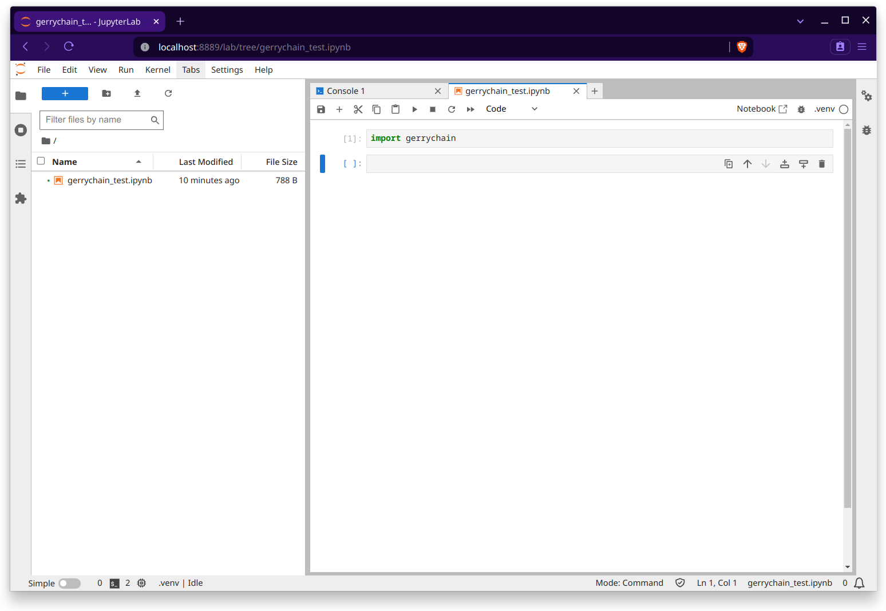The width and height of the screenshot is (886, 611).
Task: Switch to the running terminals and kernels sidebar
Action: pos(21,130)
